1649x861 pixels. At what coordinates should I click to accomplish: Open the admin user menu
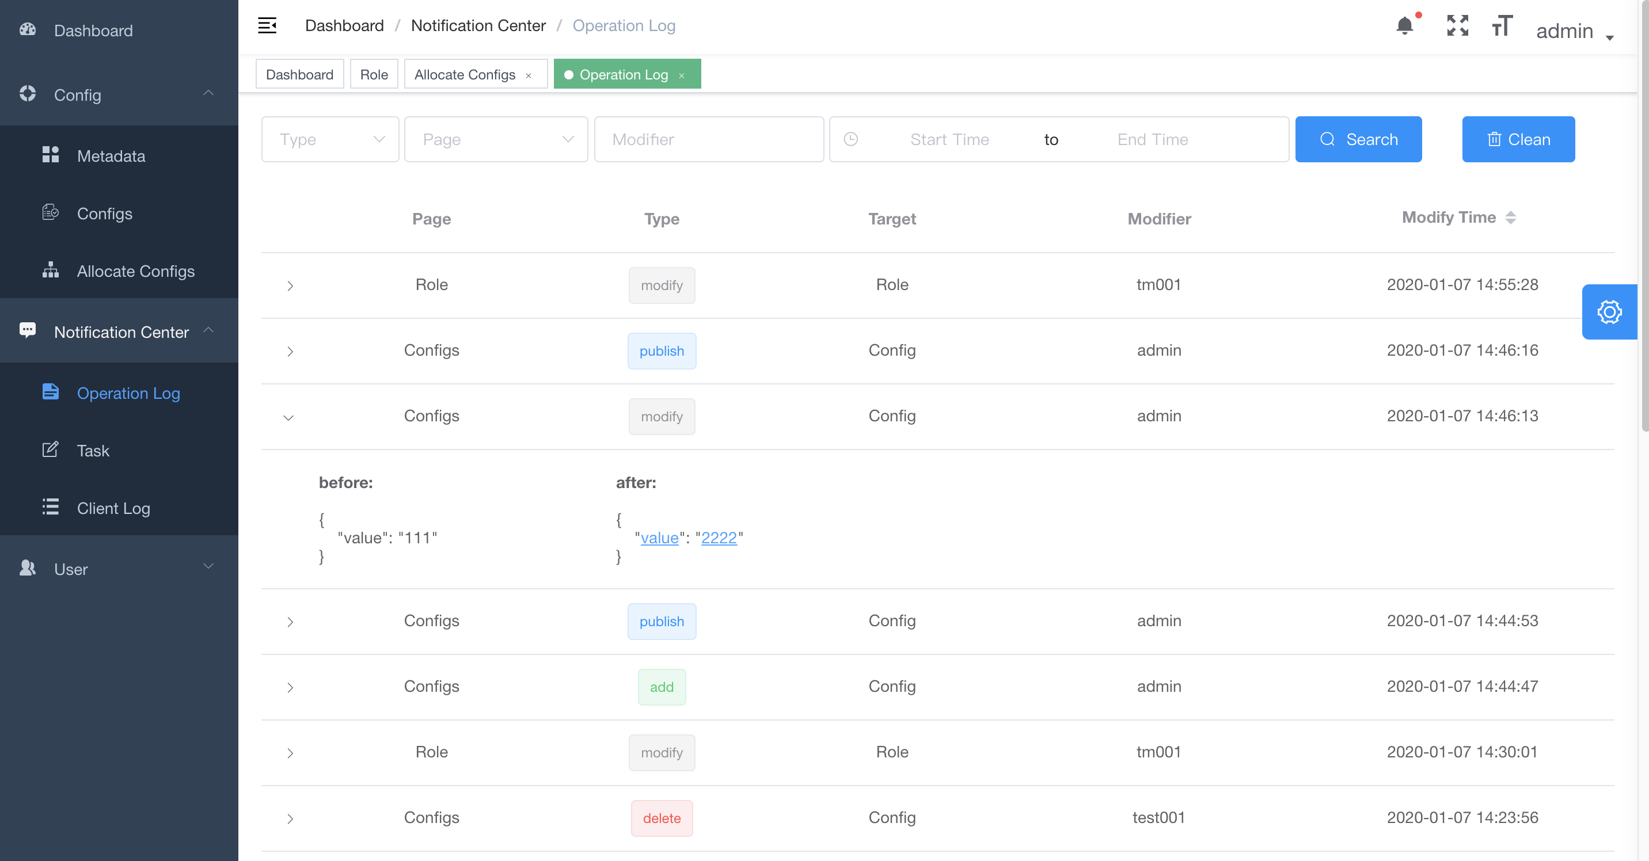click(1574, 31)
